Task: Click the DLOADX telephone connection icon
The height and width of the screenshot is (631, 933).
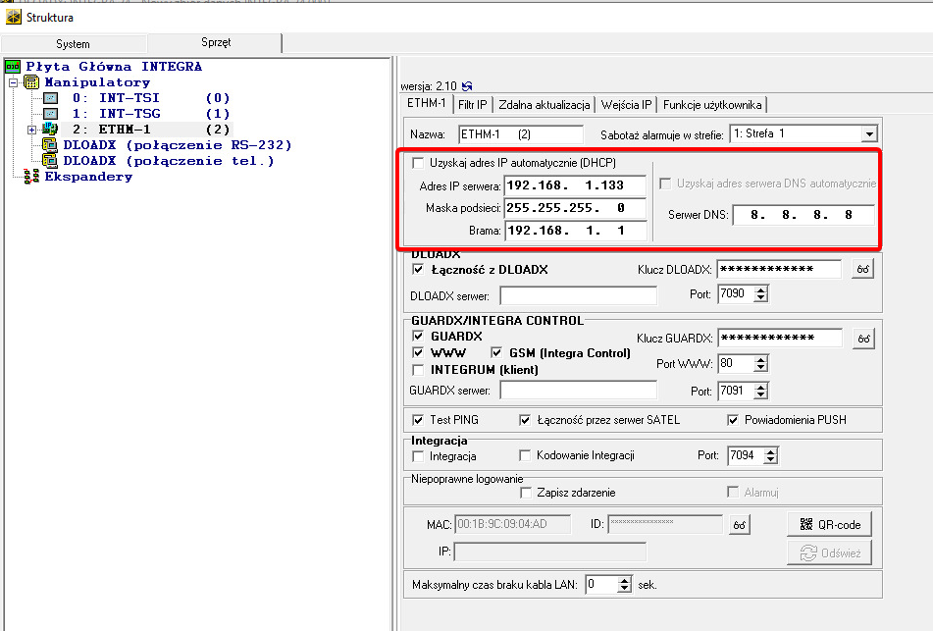Action: (x=48, y=161)
